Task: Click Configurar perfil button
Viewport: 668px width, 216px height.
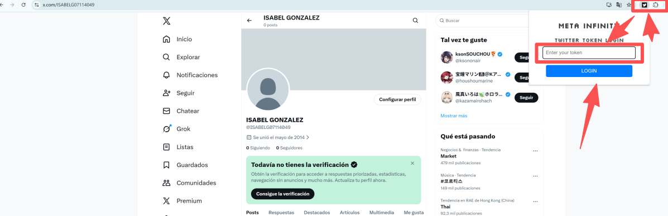Action: tap(397, 99)
